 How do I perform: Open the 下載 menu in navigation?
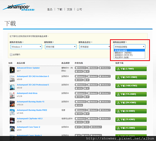(60, 9)
